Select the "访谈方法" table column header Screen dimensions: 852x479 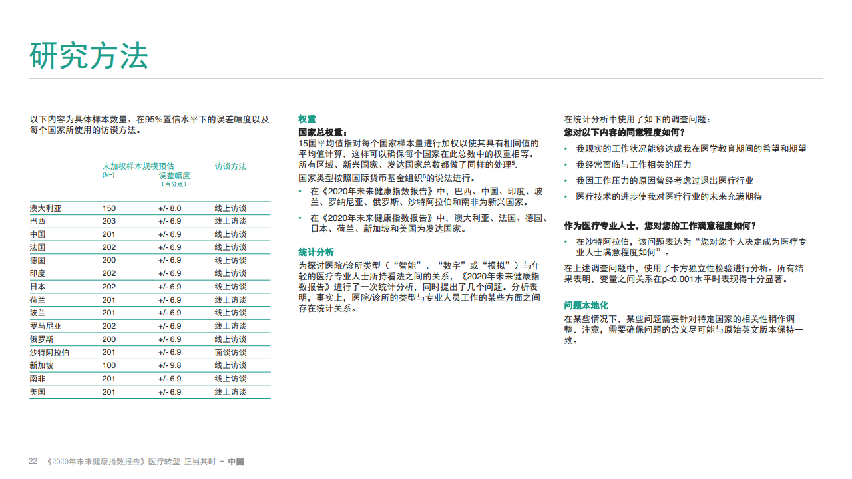[230, 166]
